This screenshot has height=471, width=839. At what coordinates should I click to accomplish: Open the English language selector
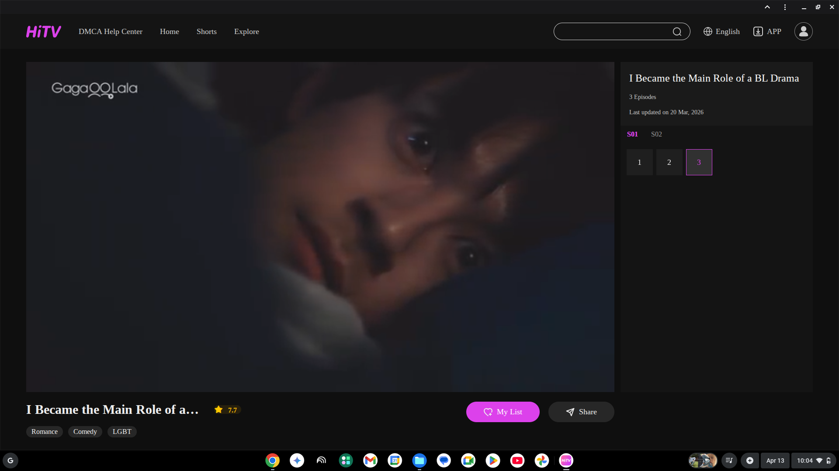(721, 31)
